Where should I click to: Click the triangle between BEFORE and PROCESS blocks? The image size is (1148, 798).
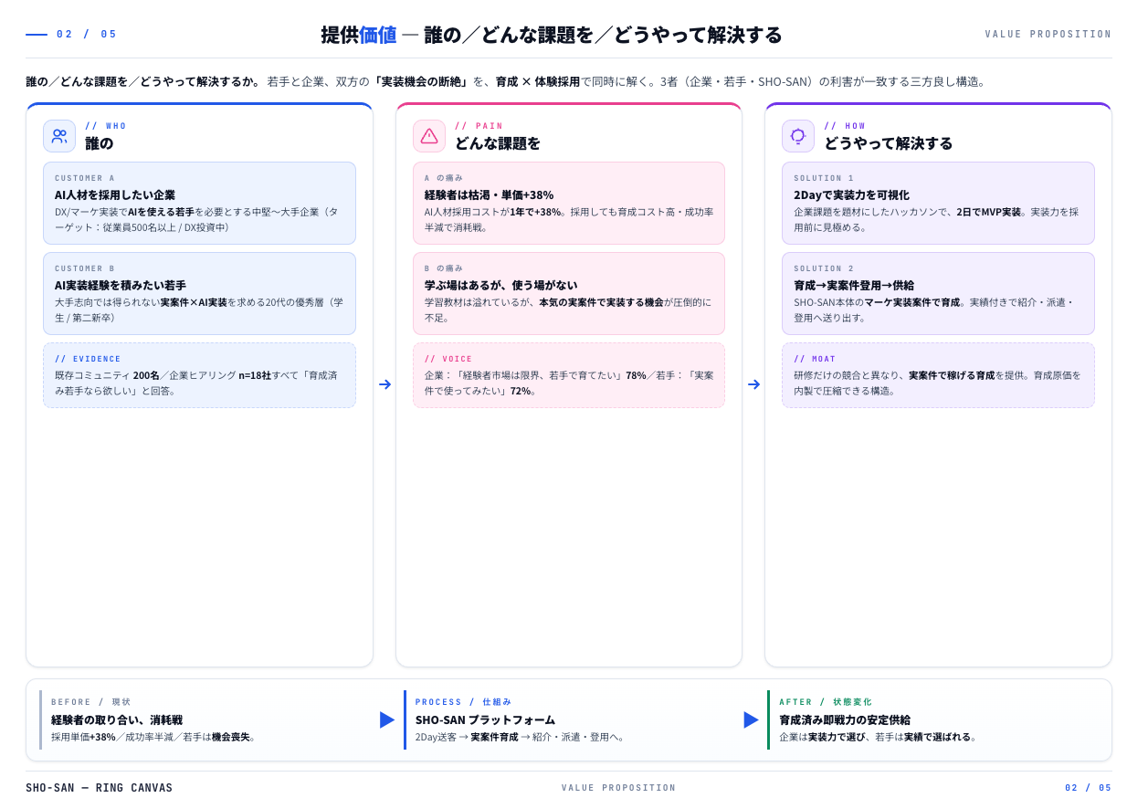387,719
